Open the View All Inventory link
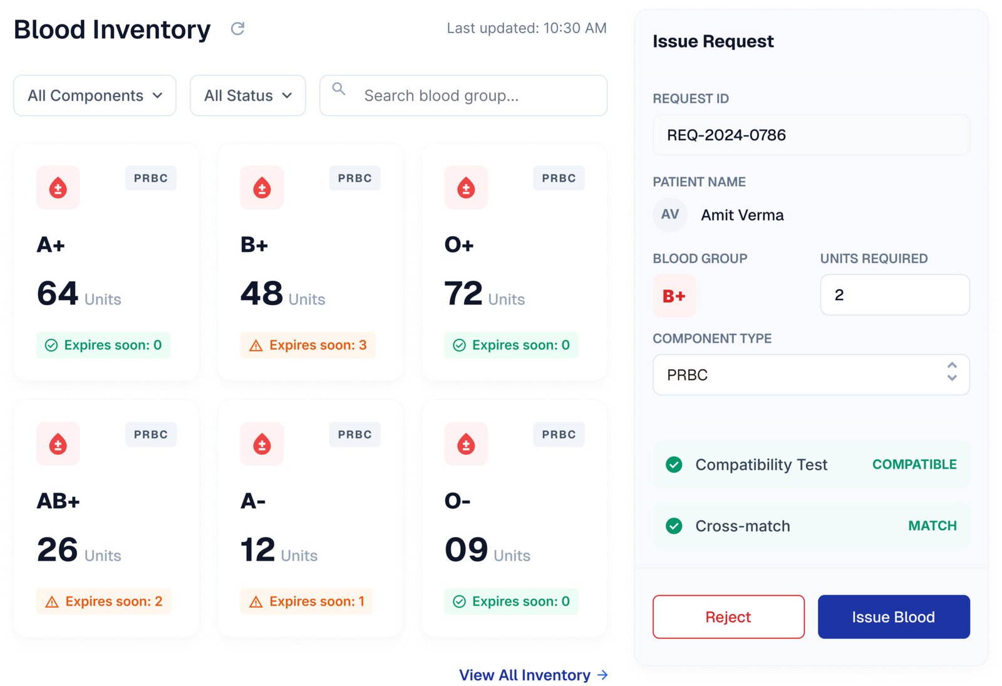 [534, 675]
